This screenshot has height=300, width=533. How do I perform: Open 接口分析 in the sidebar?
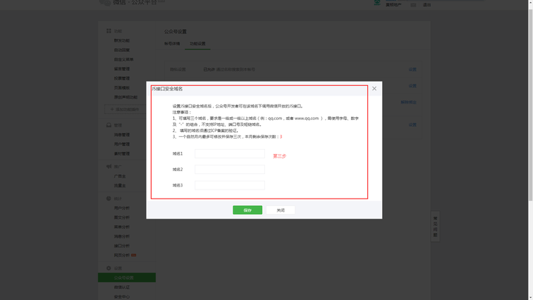121,246
